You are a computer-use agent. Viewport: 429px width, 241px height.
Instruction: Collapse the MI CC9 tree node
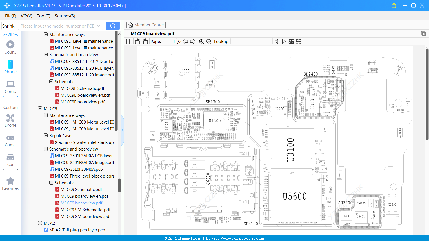tap(40, 108)
